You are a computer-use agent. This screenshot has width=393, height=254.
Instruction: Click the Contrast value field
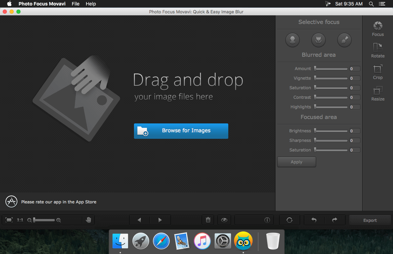[x=355, y=97]
